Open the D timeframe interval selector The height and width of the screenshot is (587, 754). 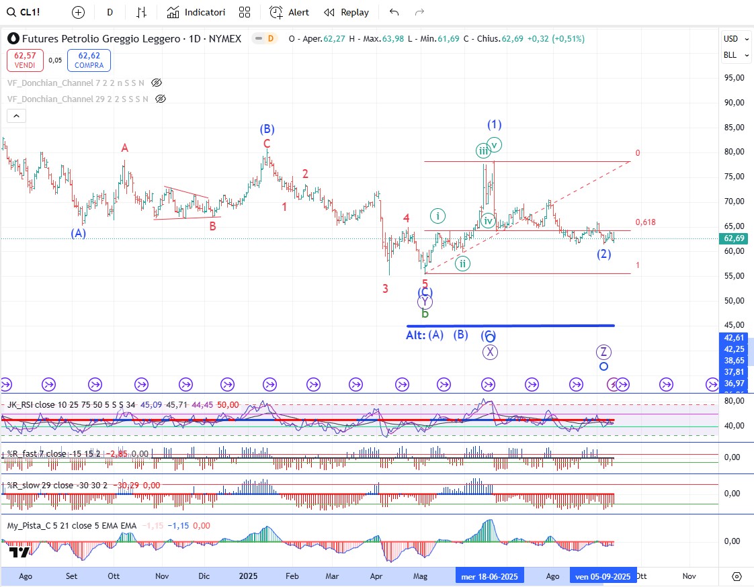(x=110, y=12)
